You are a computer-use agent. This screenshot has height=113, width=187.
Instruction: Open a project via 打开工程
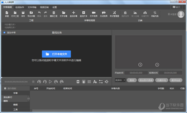15,14
